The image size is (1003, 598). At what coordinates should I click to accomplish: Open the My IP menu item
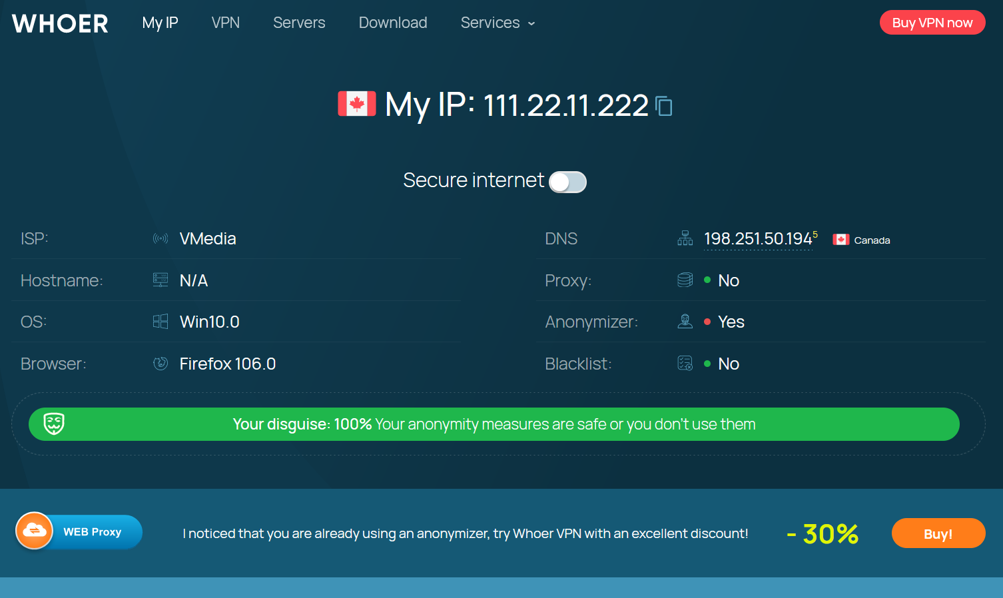(160, 23)
